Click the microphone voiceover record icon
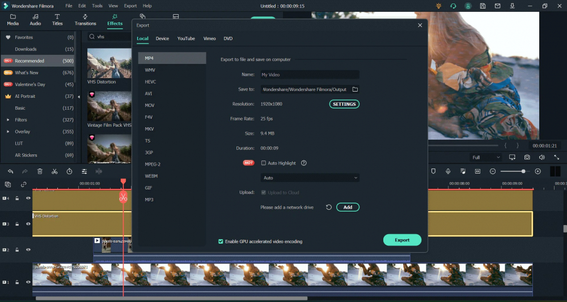This screenshot has width=567, height=302. click(448, 171)
